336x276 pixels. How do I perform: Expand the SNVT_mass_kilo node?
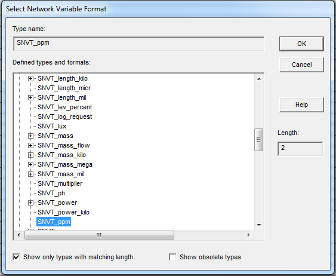point(30,155)
